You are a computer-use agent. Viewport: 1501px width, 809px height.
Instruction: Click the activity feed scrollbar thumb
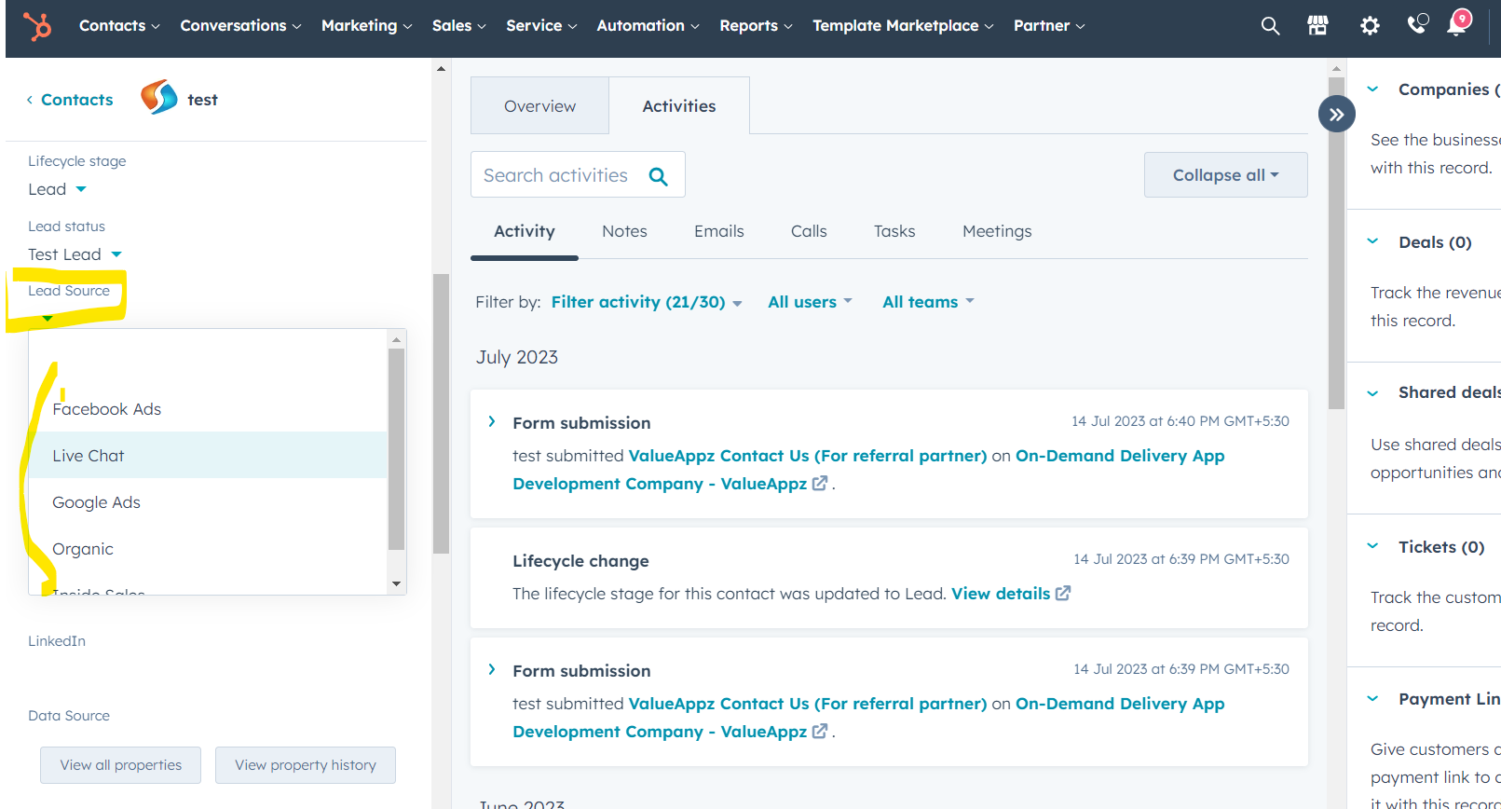(1336, 242)
